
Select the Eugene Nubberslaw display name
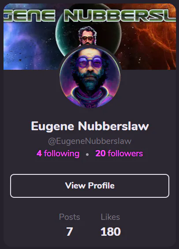pyautogui.click(x=90, y=126)
